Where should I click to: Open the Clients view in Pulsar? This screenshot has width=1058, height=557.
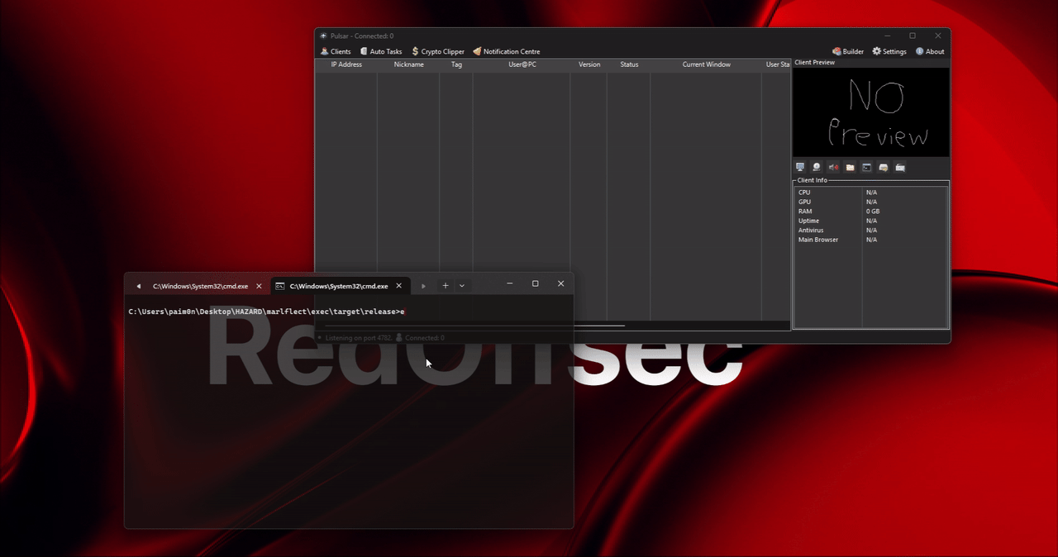(x=336, y=51)
